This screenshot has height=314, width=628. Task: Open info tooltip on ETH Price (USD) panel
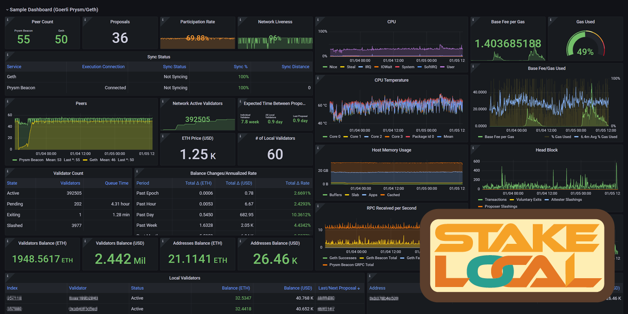pos(161,136)
